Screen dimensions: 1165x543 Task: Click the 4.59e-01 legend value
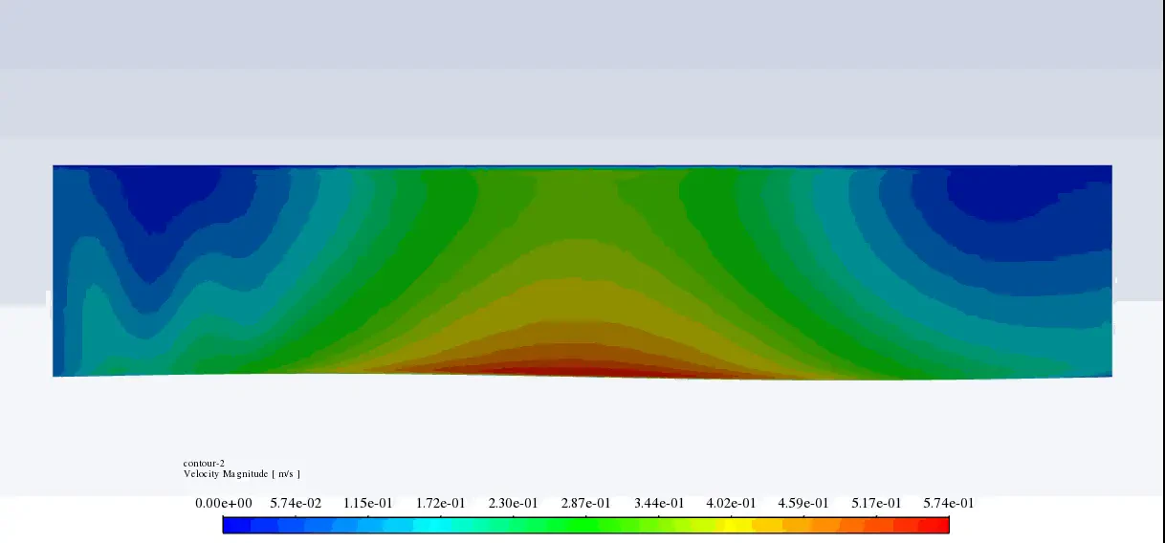[803, 503]
